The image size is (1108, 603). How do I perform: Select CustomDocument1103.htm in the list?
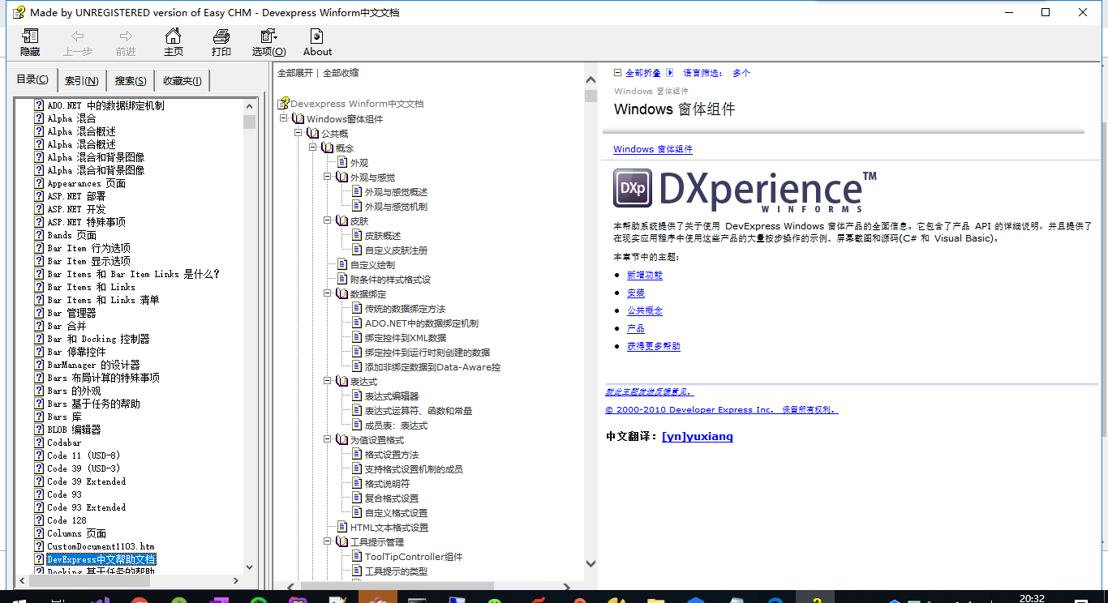[101, 546]
